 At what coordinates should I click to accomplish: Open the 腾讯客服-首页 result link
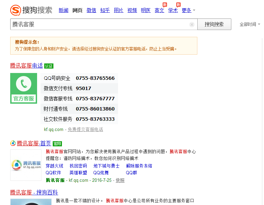(x=34, y=144)
